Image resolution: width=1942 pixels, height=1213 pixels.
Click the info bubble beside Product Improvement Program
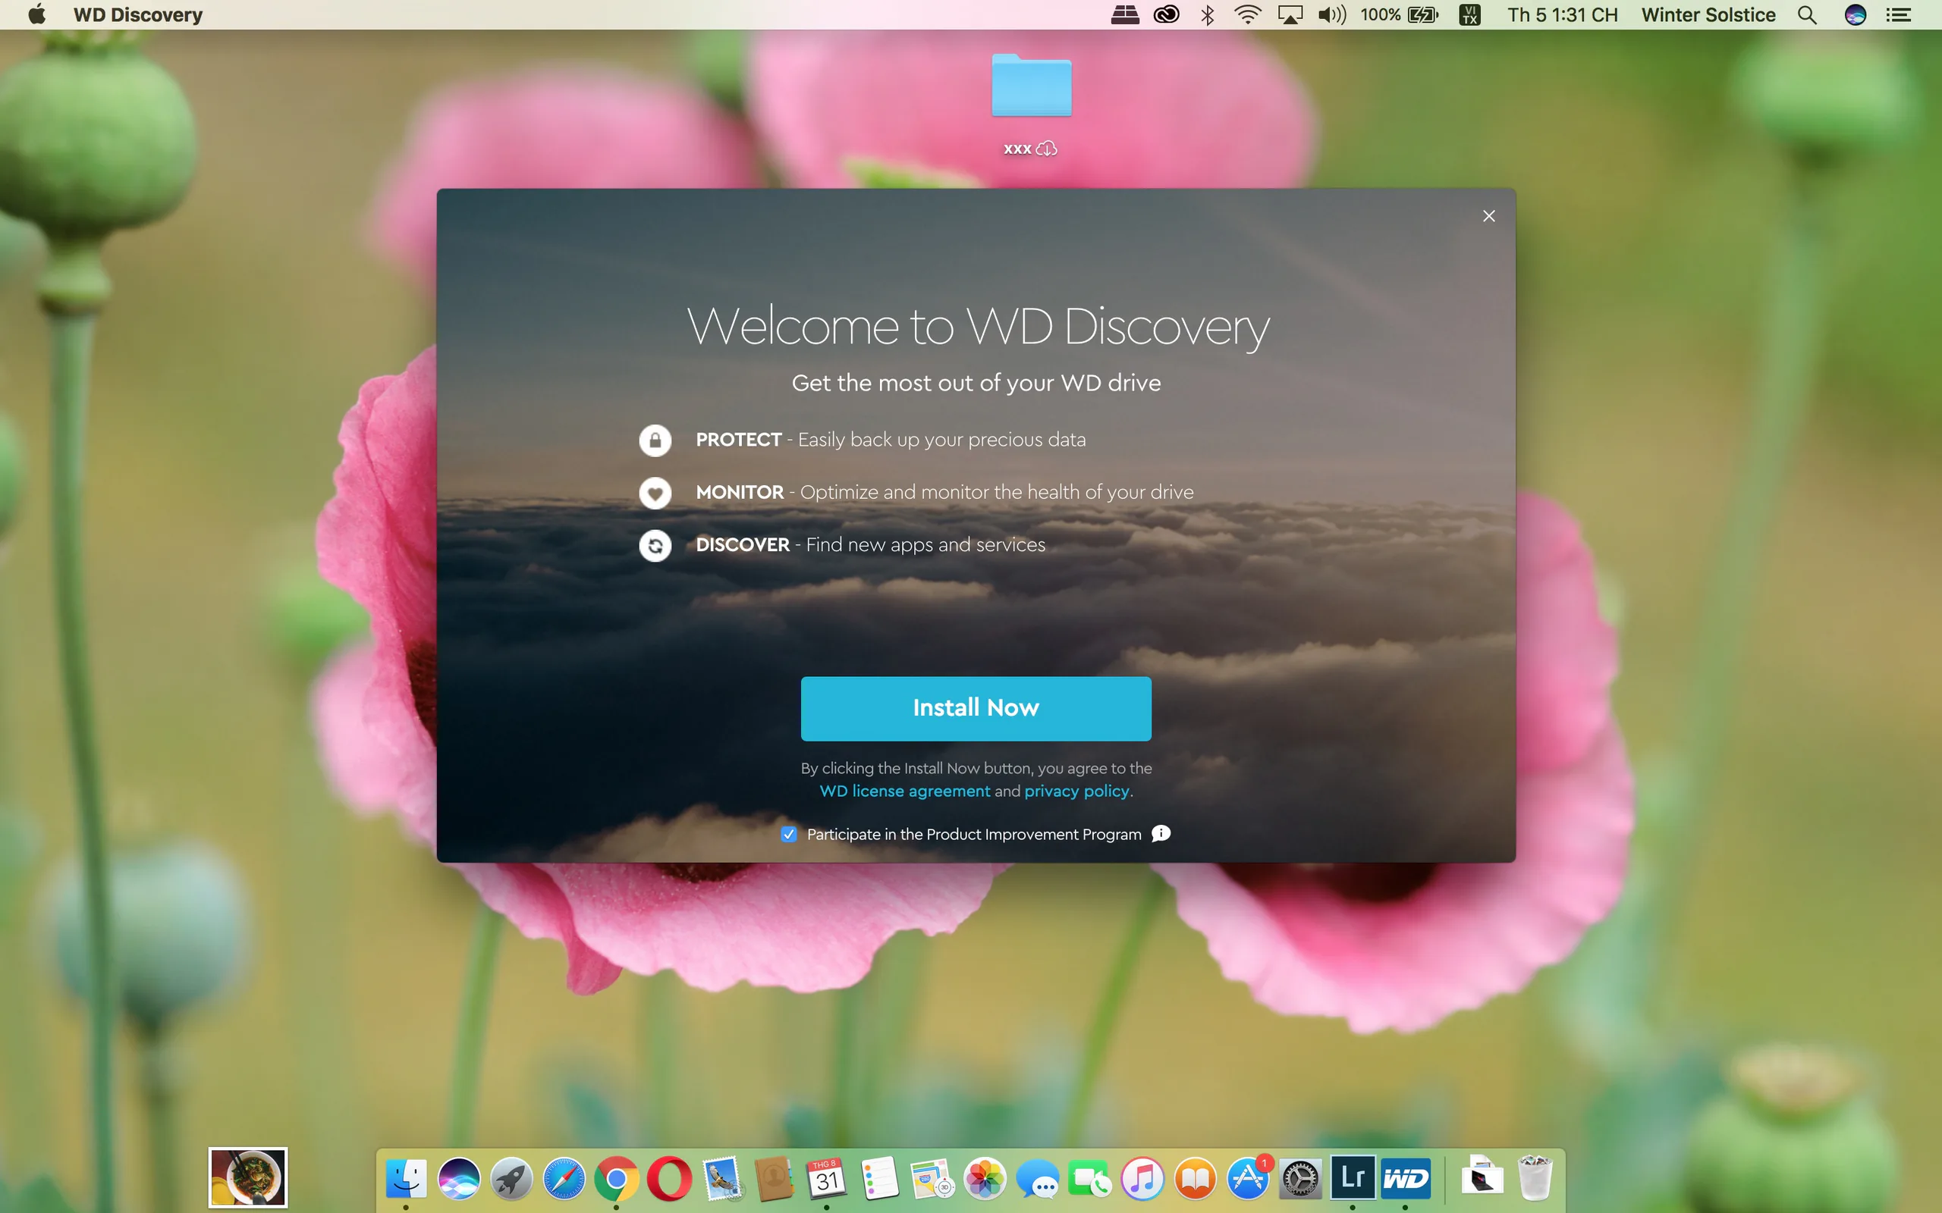coord(1161,833)
